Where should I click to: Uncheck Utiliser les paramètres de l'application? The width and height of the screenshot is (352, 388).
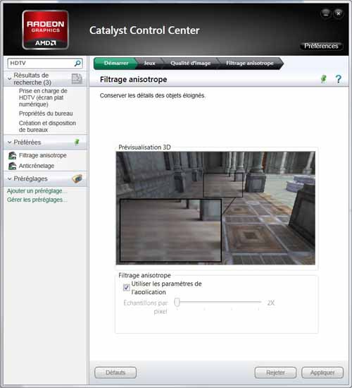click(x=126, y=287)
